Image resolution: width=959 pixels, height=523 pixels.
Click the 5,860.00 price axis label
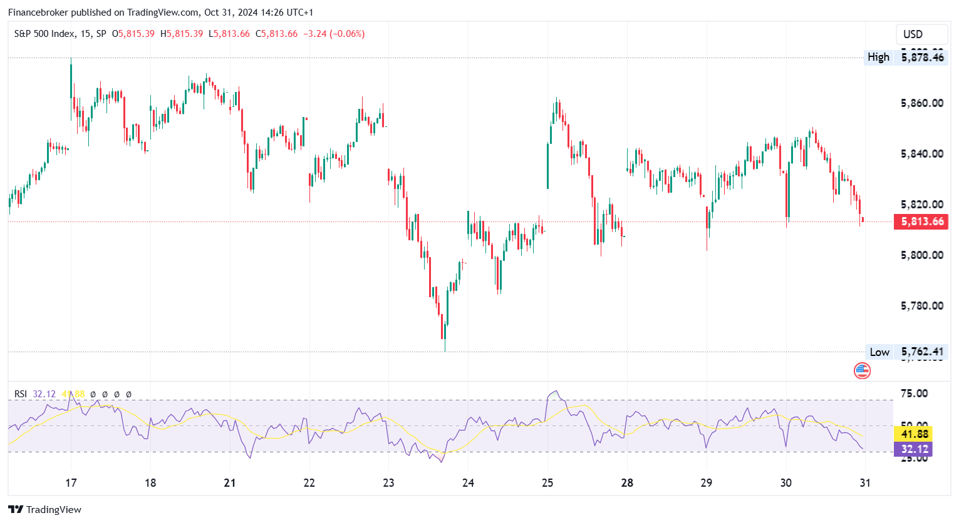pos(921,103)
